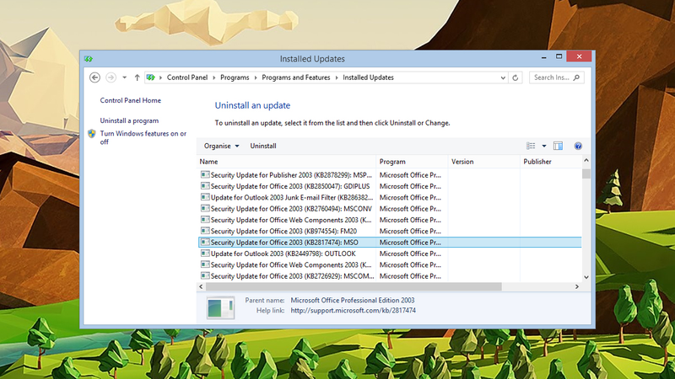Expand the address bar history dropdown
Screen dimensions: 675x379
[503, 77]
